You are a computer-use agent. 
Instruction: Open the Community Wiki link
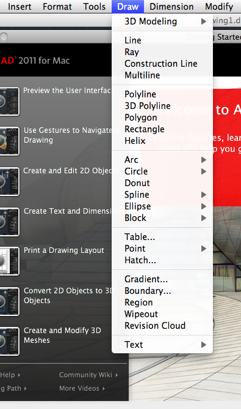88,375
